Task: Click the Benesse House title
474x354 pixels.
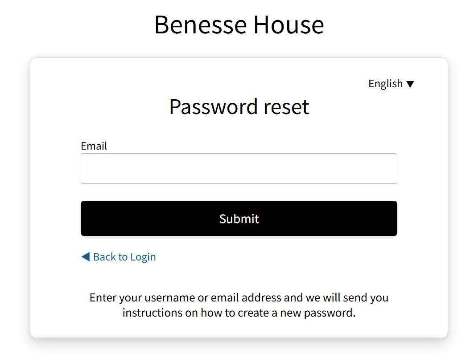Action: [239, 24]
